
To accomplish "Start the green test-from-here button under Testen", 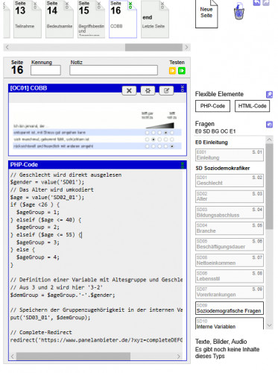I will tap(182, 71).
